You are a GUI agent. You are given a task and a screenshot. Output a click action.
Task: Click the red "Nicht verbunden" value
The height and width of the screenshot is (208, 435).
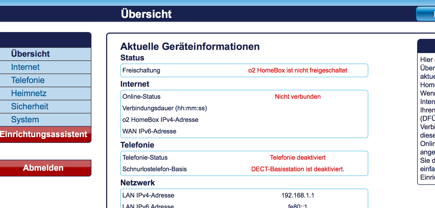[298, 97]
